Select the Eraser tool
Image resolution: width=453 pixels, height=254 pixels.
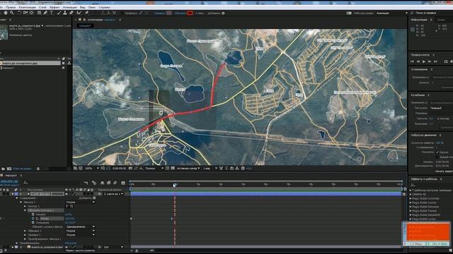coord(71,13)
